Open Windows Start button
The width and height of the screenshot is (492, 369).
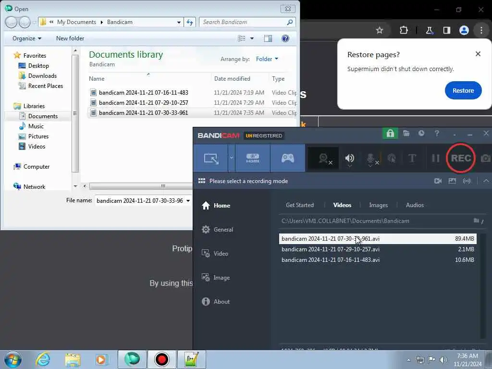[13, 359]
